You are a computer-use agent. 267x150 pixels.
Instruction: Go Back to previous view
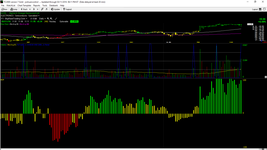point(24,9)
